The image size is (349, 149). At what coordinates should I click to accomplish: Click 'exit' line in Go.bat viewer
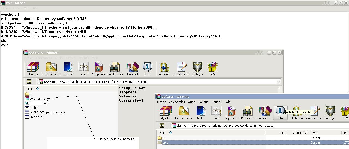coord(4,45)
